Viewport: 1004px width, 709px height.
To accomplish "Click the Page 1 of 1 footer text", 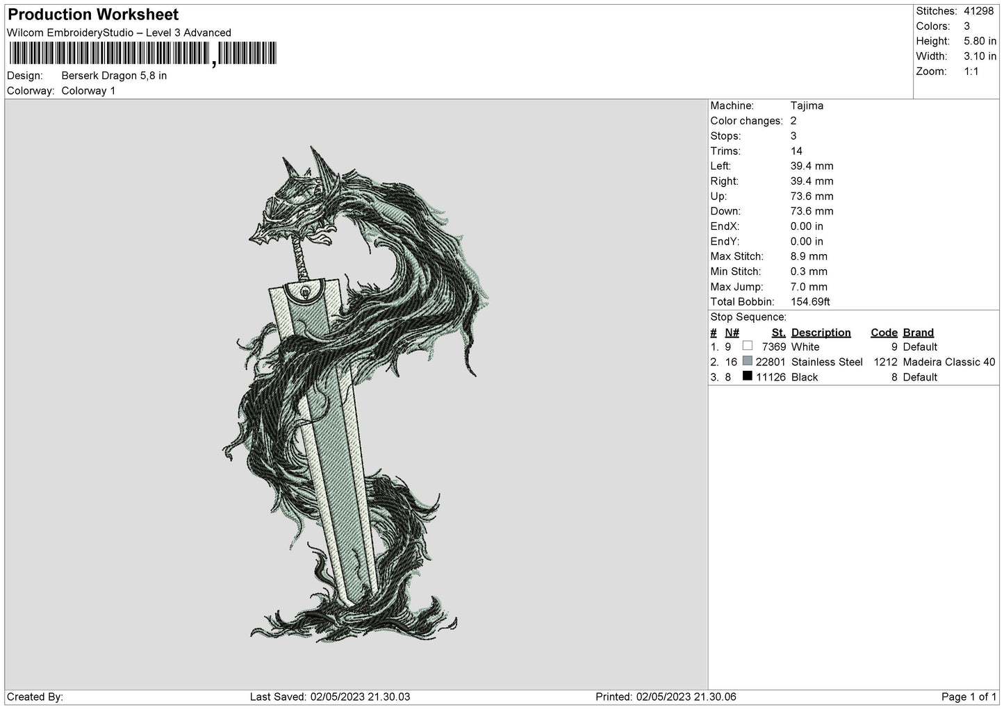I will click(x=969, y=697).
